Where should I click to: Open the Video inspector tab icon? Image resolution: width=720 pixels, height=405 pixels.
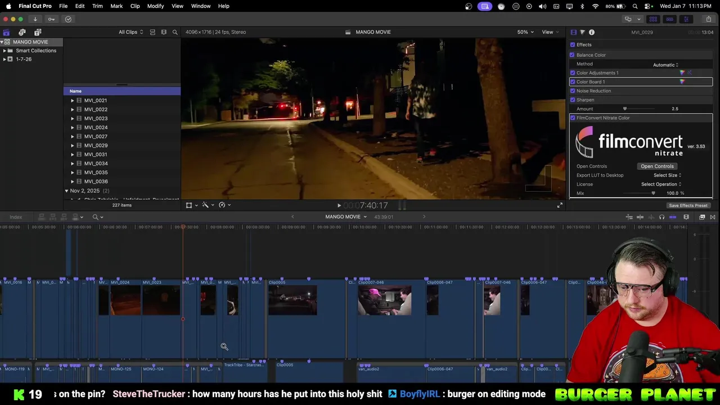pyautogui.click(x=573, y=32)
